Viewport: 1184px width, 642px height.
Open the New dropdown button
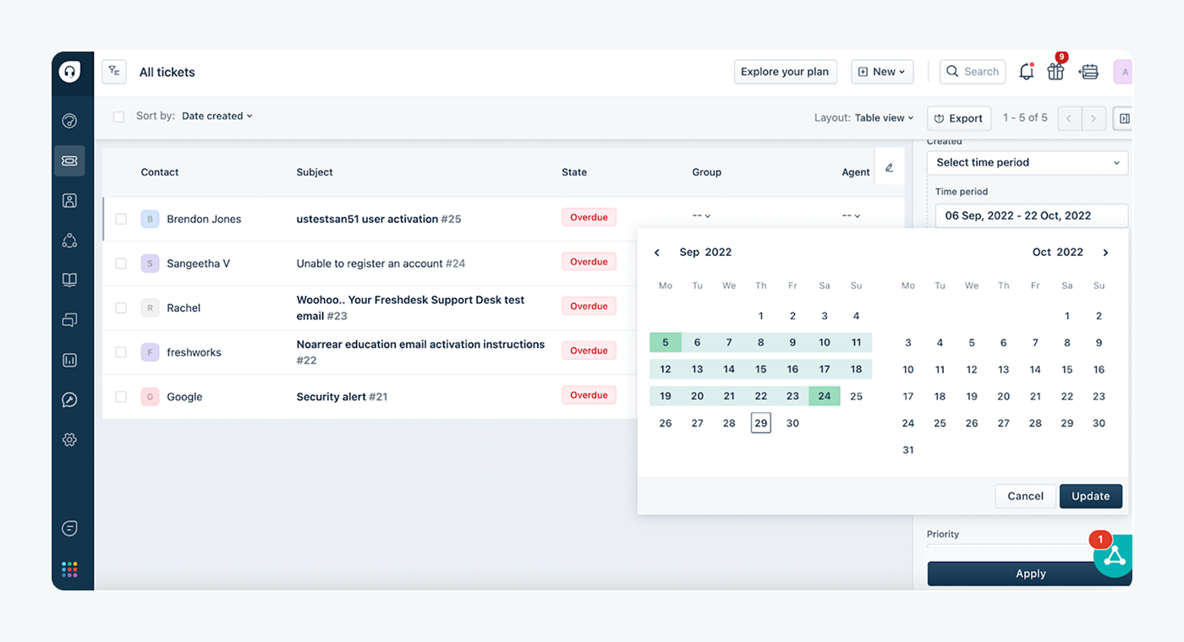(881, 72)
